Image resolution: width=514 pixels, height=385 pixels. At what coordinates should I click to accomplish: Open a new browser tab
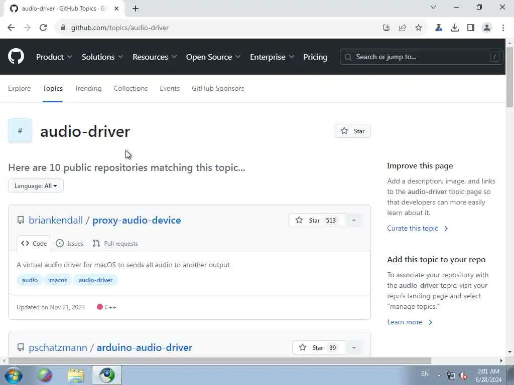(136, 9)
